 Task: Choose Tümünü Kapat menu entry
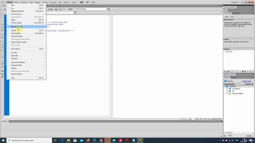tap(26, 23)
